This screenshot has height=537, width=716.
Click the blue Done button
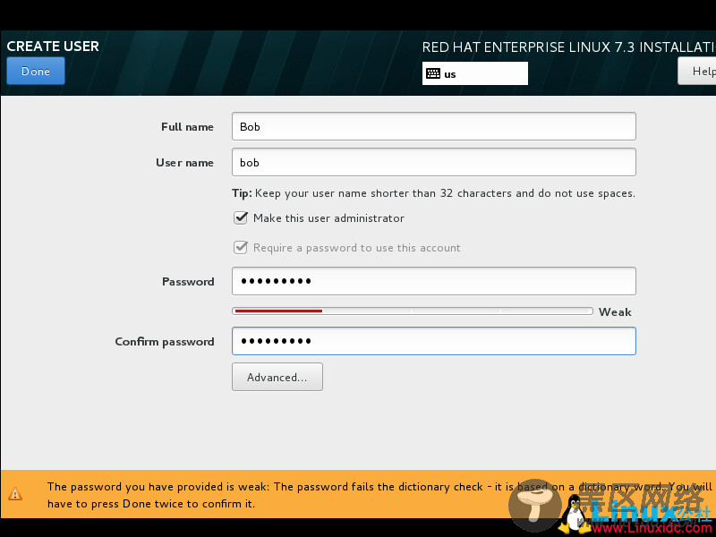(x=36, y=71)
